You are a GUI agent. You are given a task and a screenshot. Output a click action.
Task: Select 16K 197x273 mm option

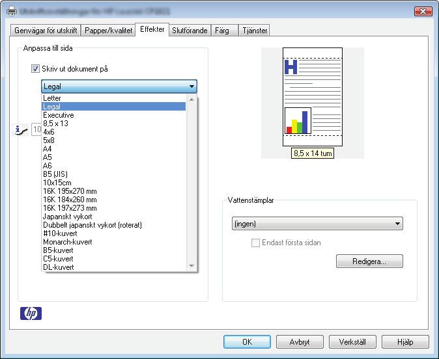tap(114, 208)
